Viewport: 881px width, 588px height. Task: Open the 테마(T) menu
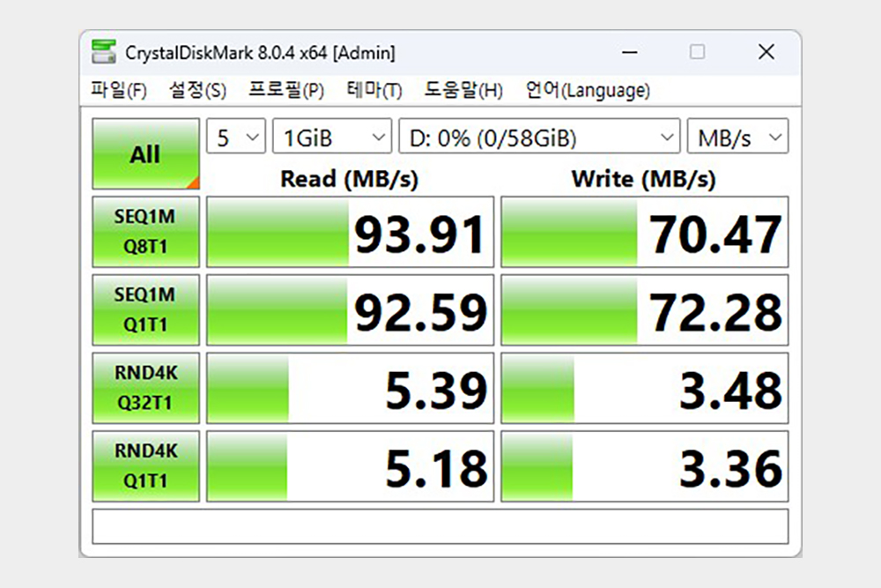pos(374,90)
